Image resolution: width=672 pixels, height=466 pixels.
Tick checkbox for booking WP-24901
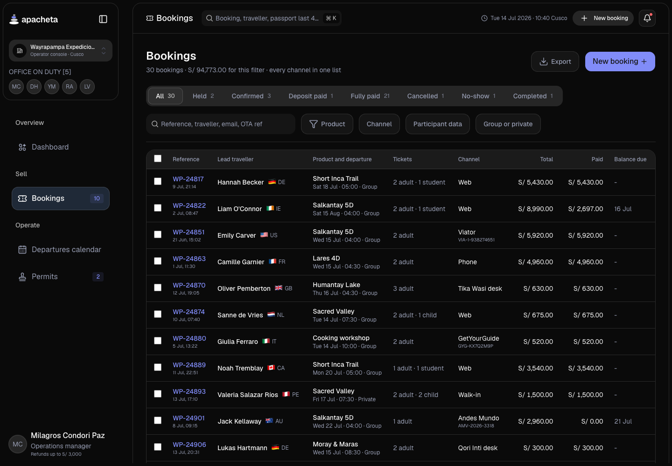point(158,420)
